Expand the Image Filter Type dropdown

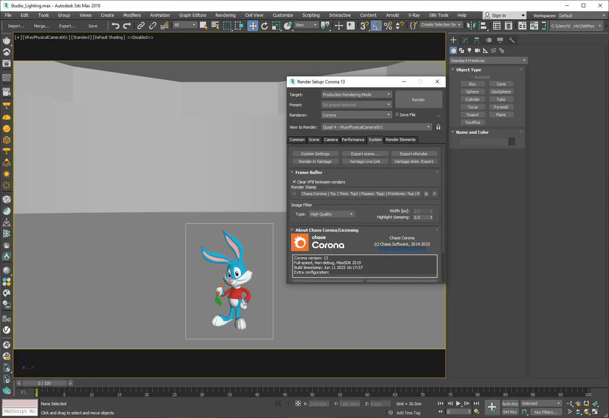tap(332, 214)
